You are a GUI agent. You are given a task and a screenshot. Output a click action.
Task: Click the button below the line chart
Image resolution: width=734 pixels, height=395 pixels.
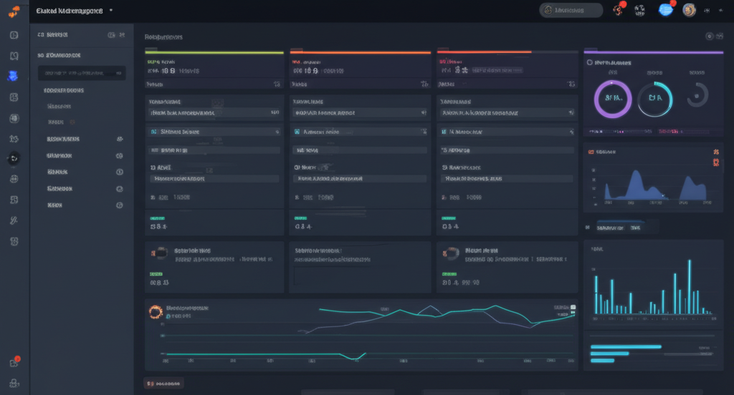164,384
